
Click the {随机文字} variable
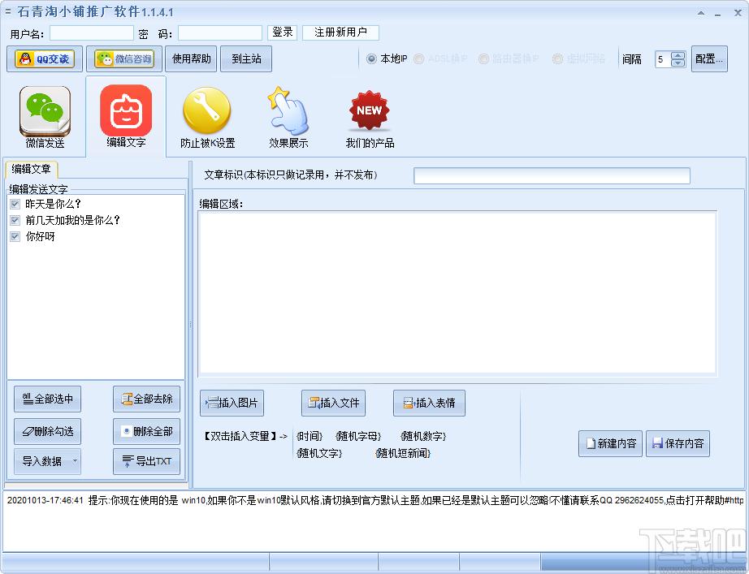[x=319, y=453]
